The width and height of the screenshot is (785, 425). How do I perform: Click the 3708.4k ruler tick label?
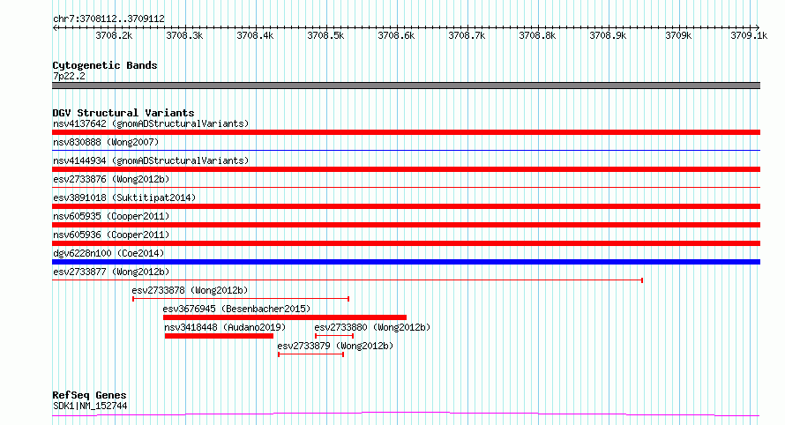255,35
